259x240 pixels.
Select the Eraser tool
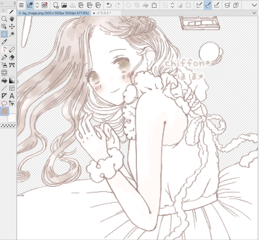coord(12,57)
